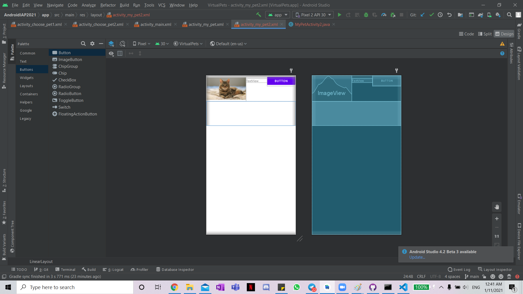
Task: Select the Widgets palette category
Action: pyautogui.click(x=27, y=78)
